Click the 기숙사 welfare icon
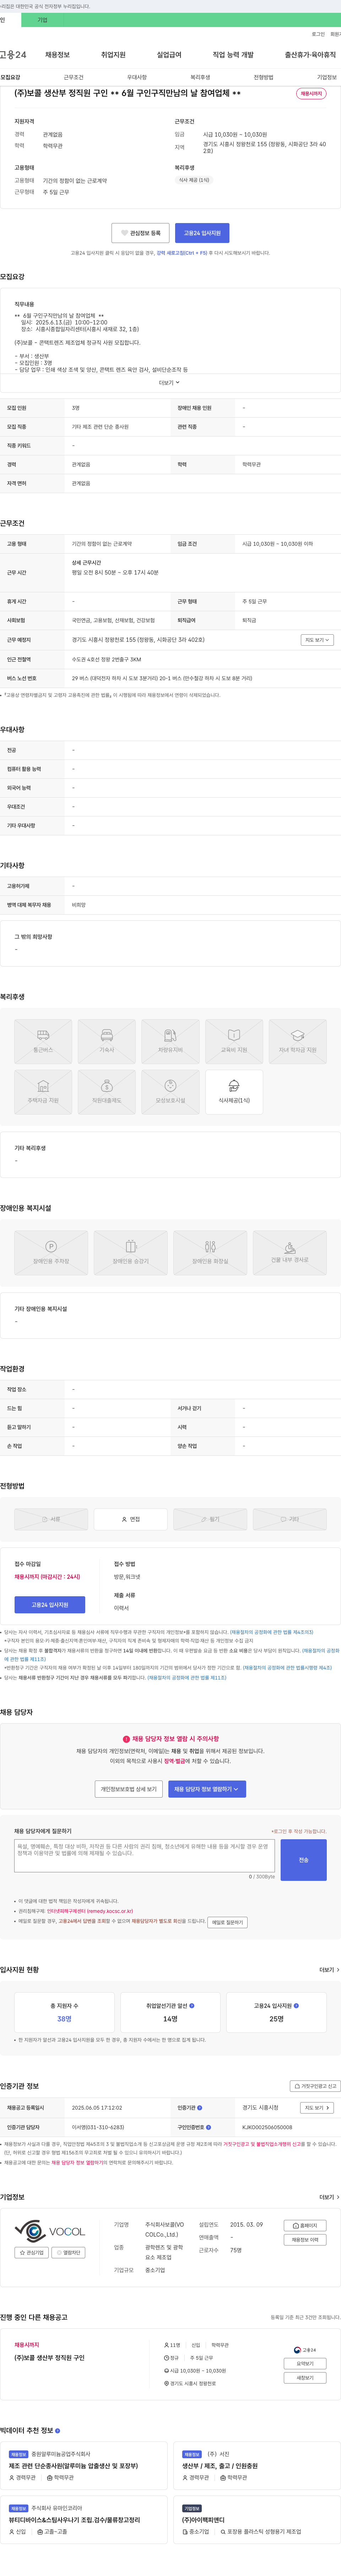 pyautogui.click(x=107, y=1041)
